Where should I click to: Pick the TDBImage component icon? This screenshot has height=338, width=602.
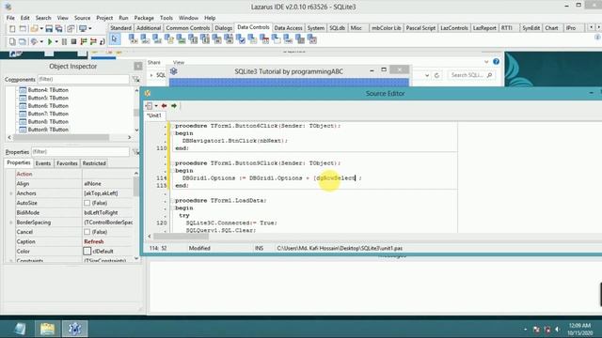coord(181,38)
